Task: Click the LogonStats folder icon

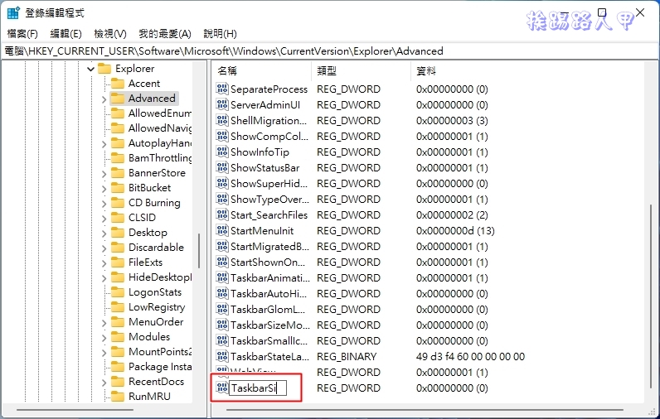Action: (118, 292)
